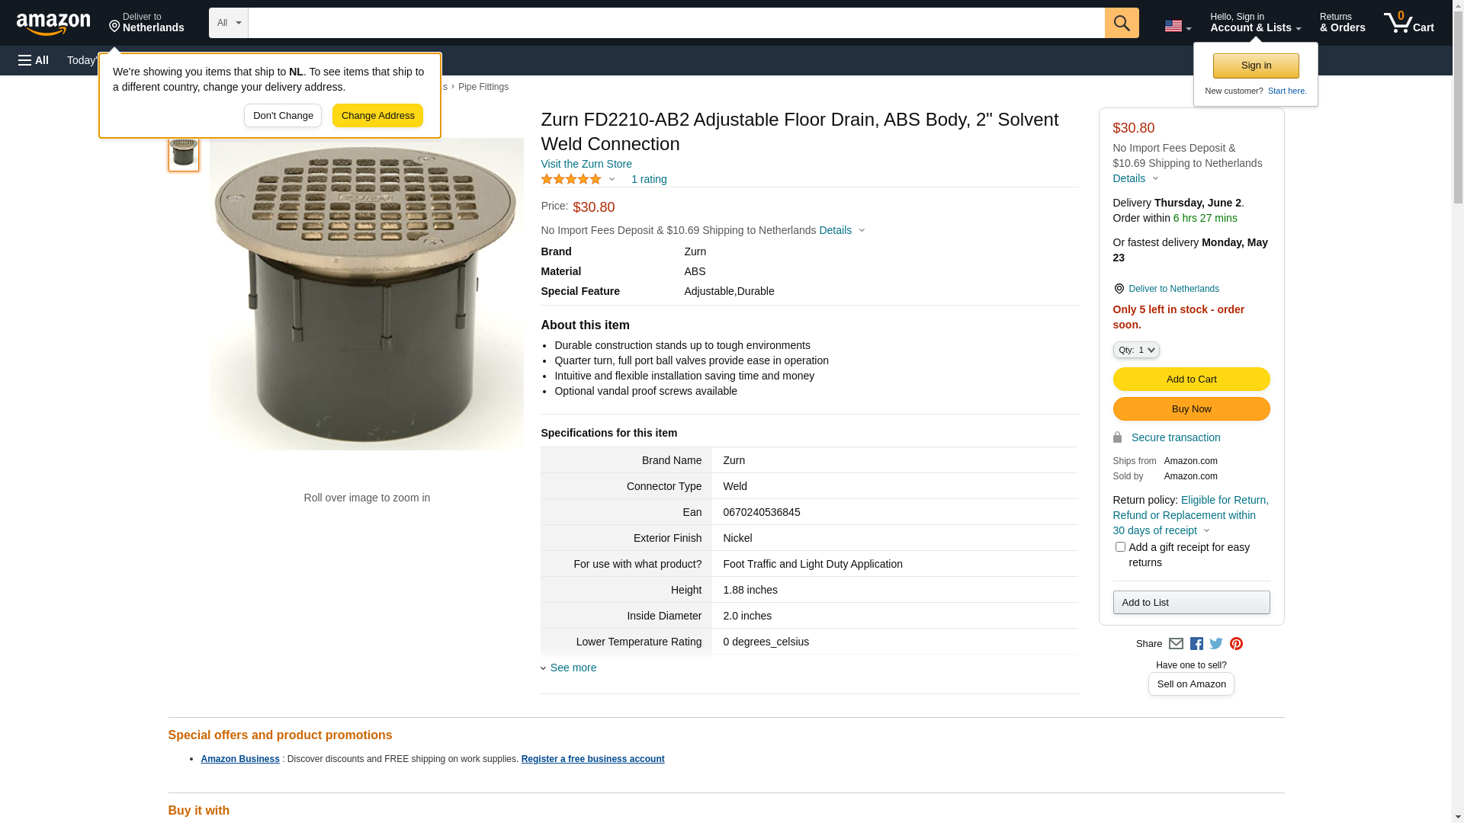Open the All hamburger menu
The width and height of the screenshot is (1464, 823).
[34, 60]
